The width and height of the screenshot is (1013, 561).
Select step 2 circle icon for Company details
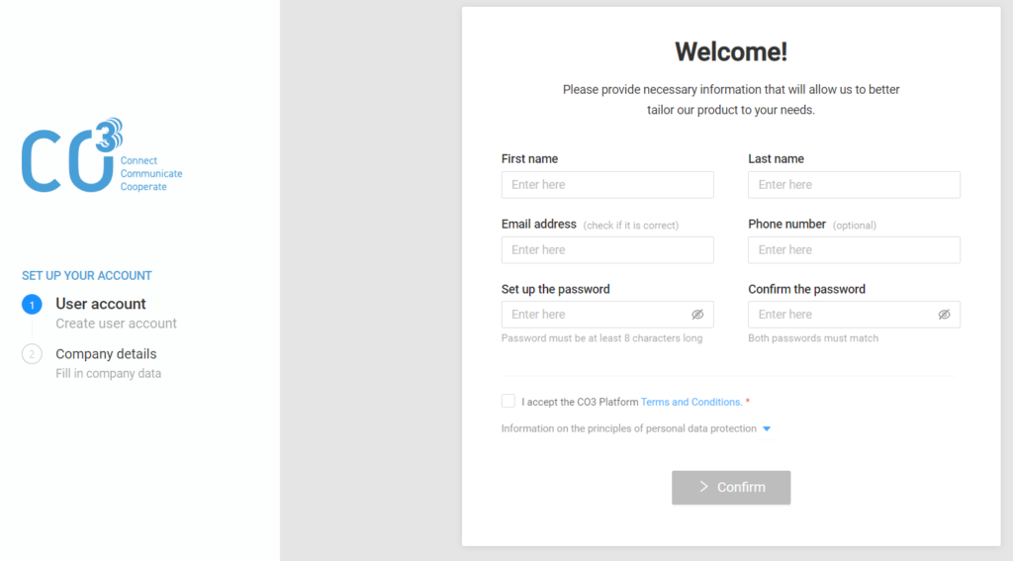(32, 354)
